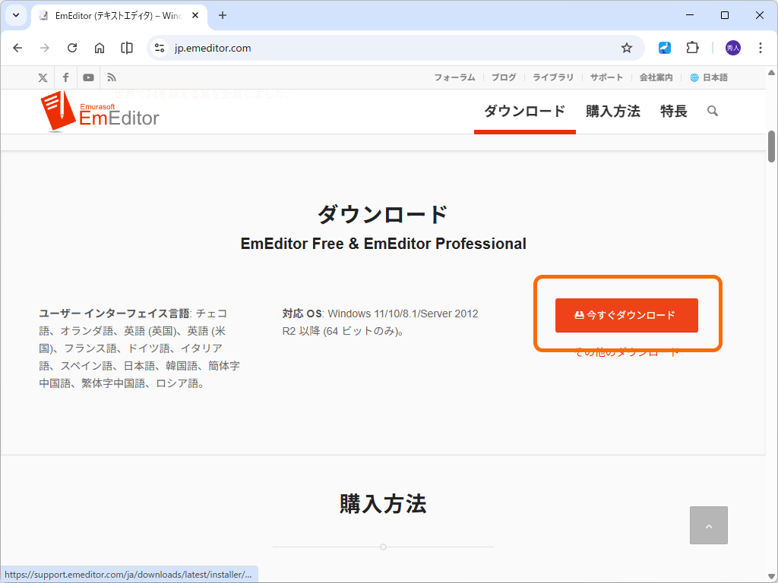Viewport: 778px width, 583px height.
Task: Open the RSS feed icon
Action: pos(111,77)
